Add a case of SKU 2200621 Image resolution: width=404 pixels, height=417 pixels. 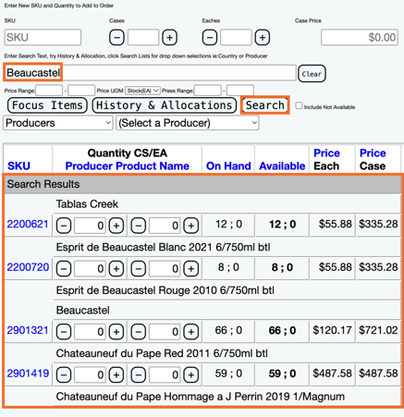(116, 226)
